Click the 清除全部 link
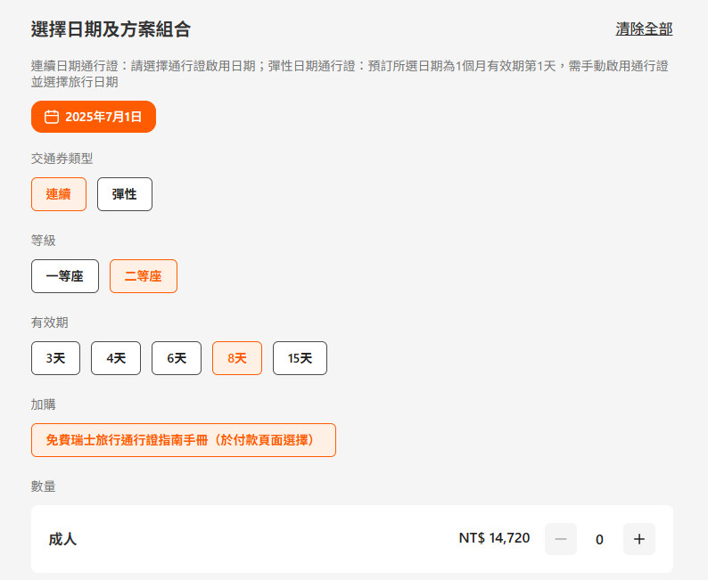Viewport: 708px width, 580px height. [644, 29]
